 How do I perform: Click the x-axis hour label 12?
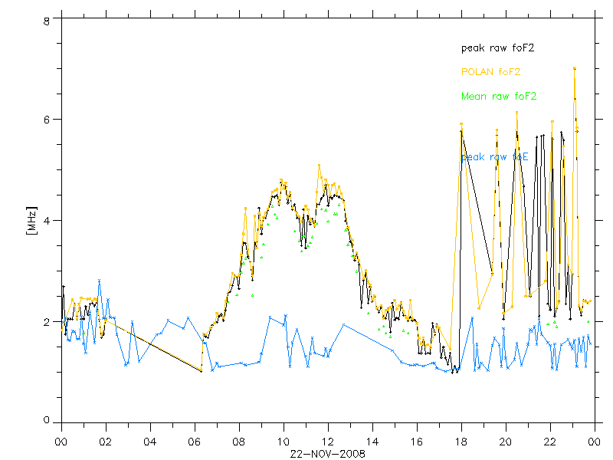pos(328,442)
